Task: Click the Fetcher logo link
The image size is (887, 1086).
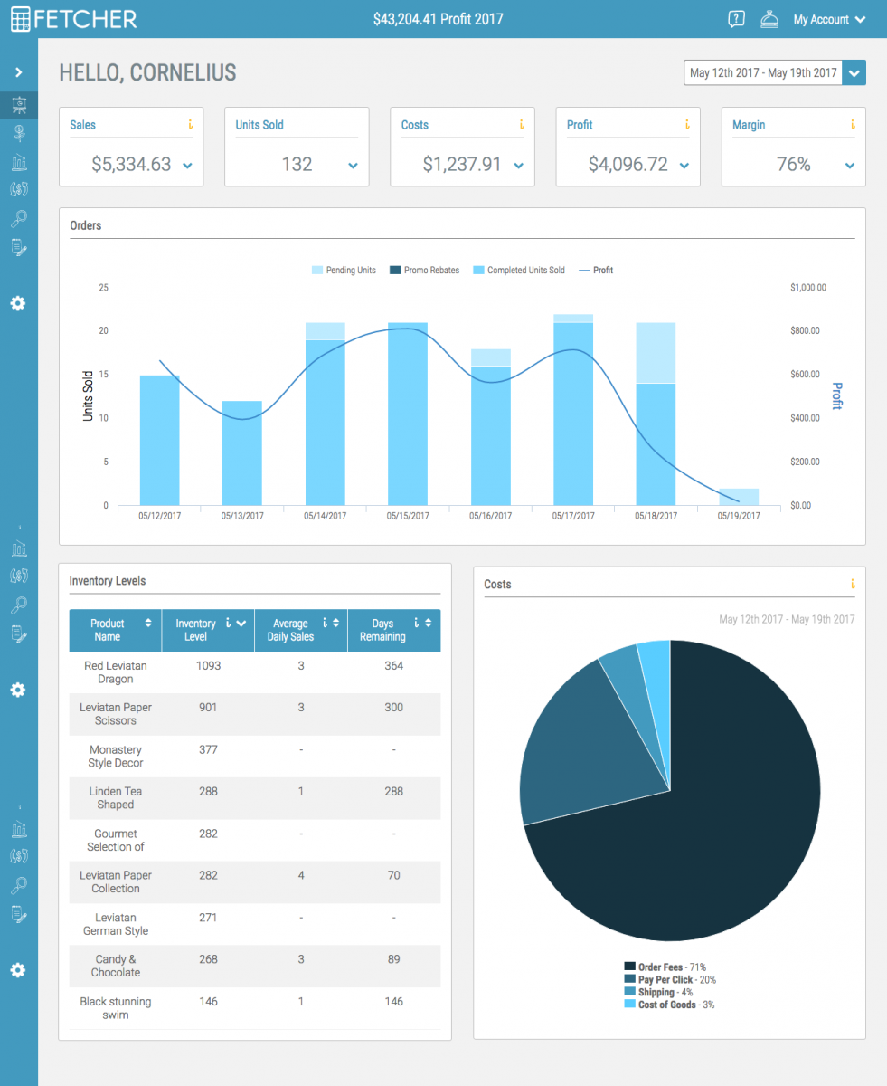Action: click(x=74, y=19)
